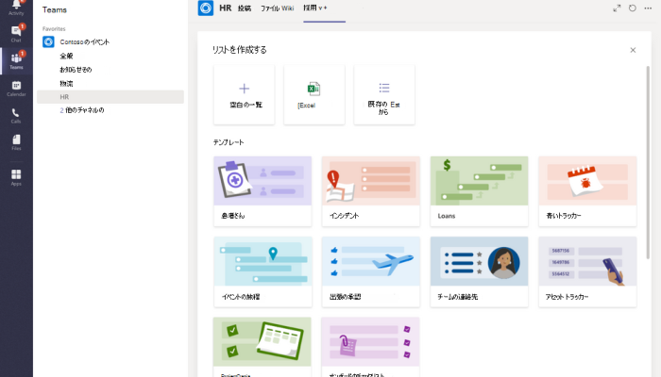Screen dimensions: 661x377
Task: Select the bug tracker calendar template
Action: 587,191
